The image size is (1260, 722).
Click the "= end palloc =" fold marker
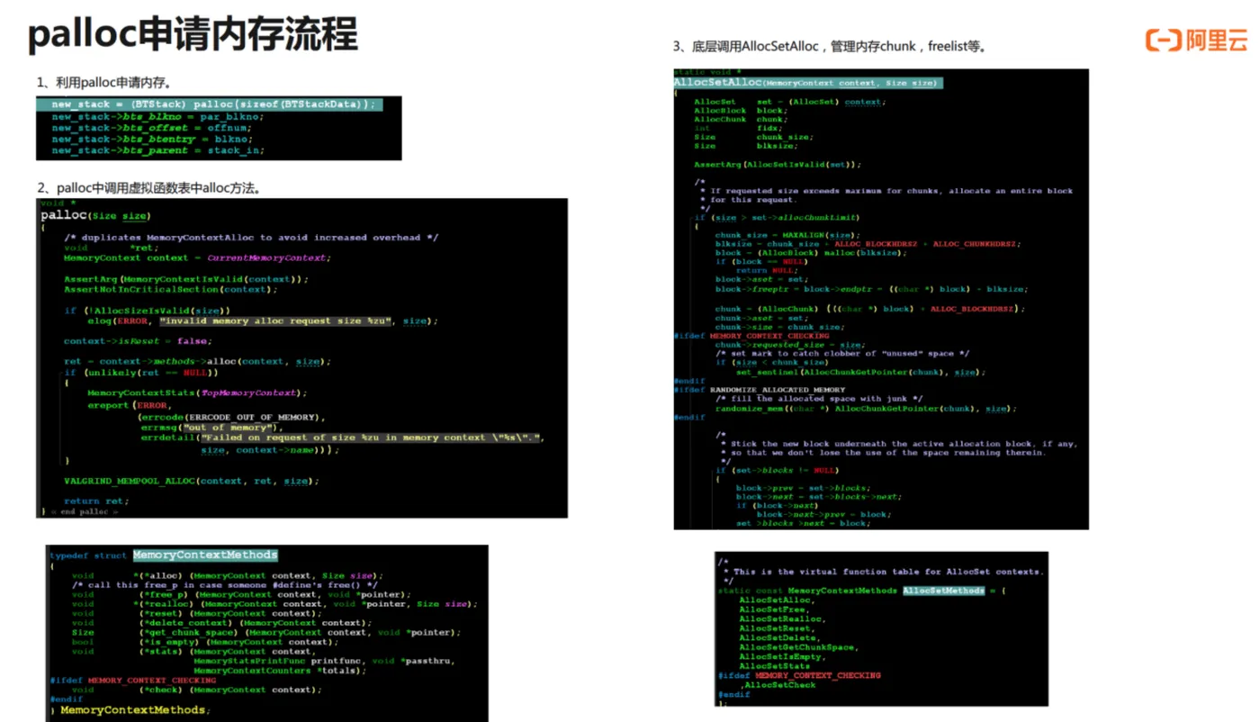(84, 511)
